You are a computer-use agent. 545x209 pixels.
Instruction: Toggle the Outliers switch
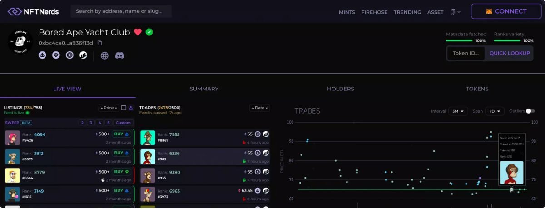[530, 111]
